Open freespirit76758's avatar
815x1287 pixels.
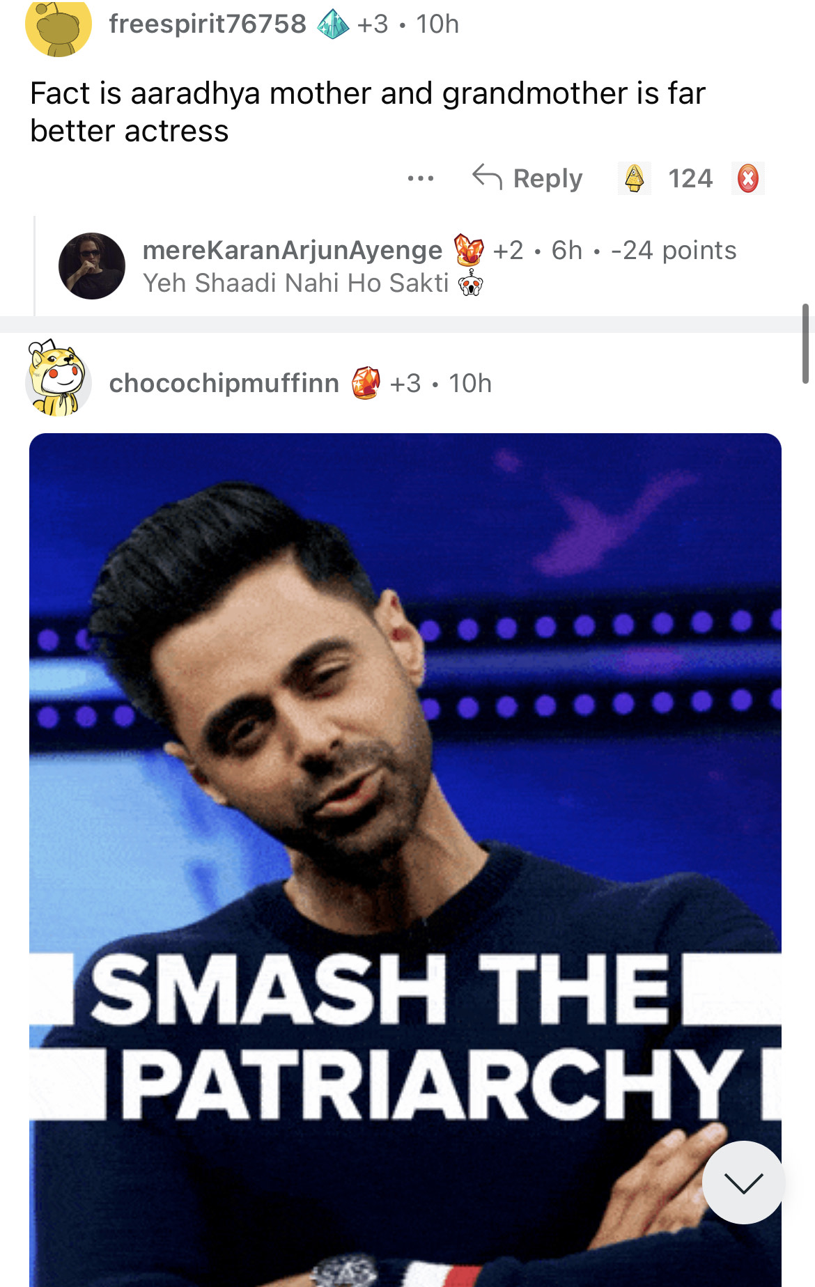click(59, 25)
